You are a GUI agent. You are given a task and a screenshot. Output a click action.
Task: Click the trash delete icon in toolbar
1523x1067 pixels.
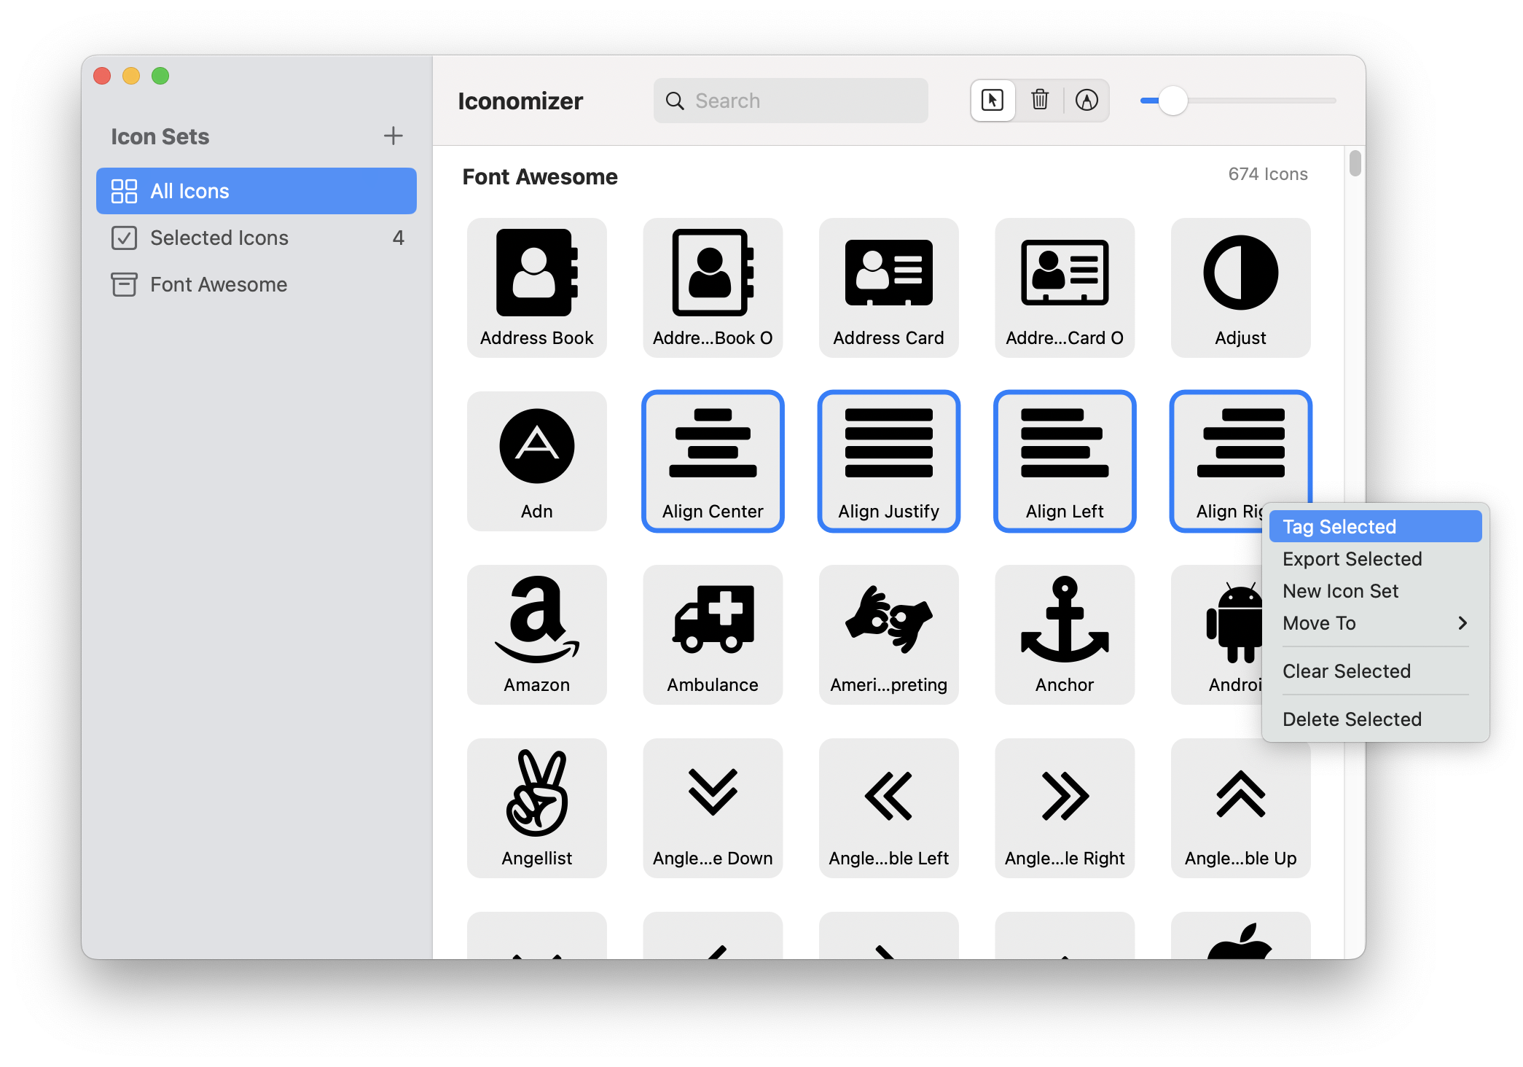coord(1039,101)
